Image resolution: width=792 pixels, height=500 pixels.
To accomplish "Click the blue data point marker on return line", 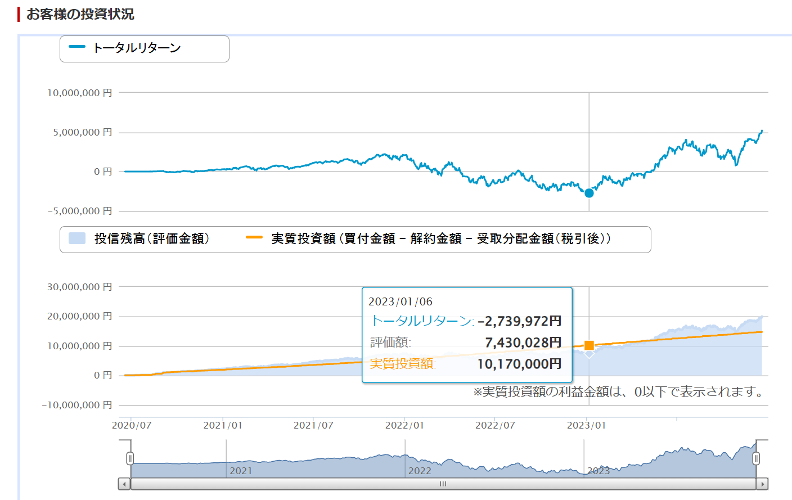I will [x=589, y=193].
